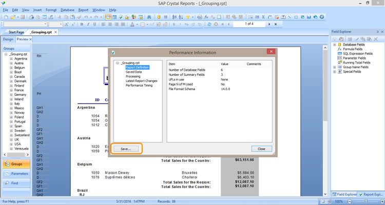Image resolution: width=385 pixels, height=205 pixels.
Task: Open the Find panel button
Action: point(16,183)
